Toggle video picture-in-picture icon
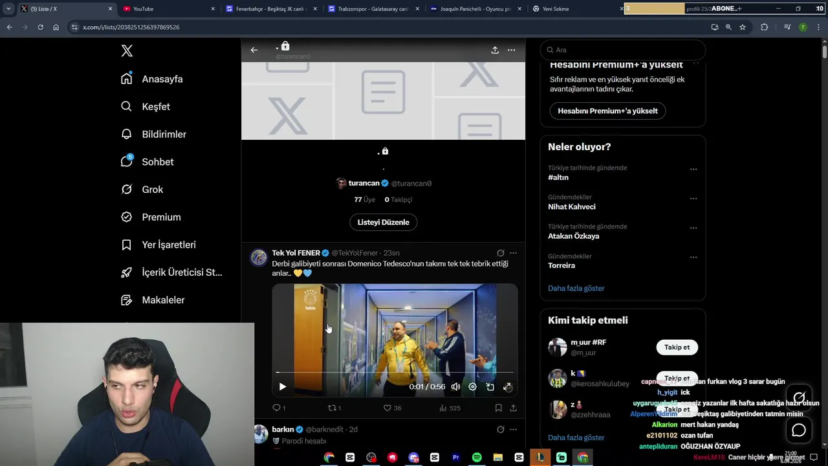Viewport: 828px width, 466px height. click(490, 386)
